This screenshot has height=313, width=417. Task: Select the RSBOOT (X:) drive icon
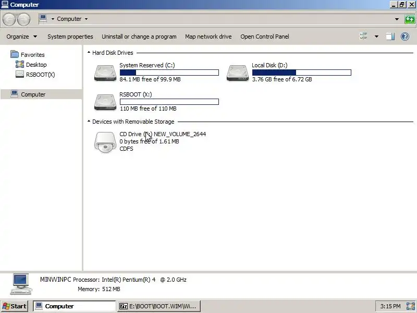click(105, 102)
